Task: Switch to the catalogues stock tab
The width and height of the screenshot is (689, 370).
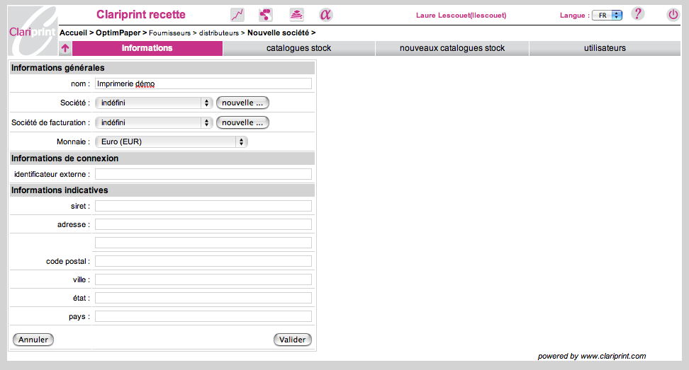Action: [298, 48]
